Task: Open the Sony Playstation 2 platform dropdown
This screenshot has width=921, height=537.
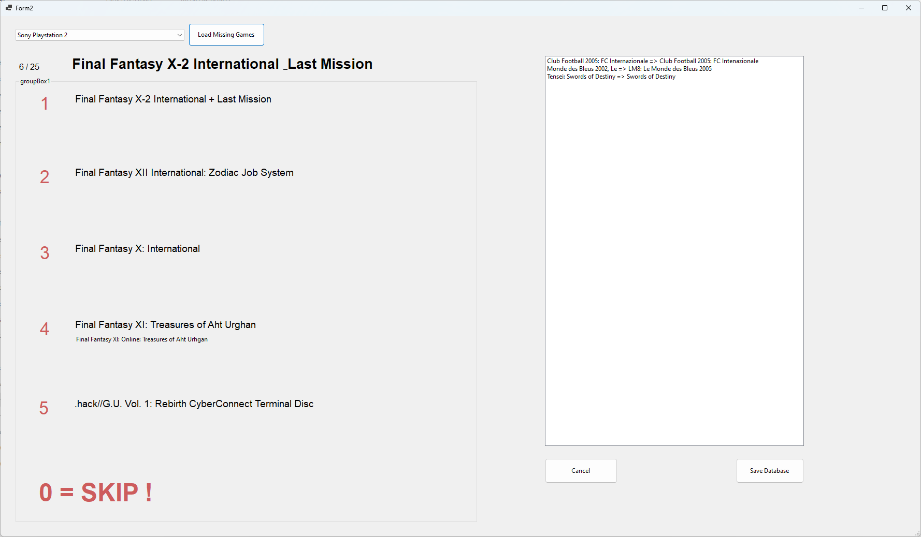Action: point(99,35)
